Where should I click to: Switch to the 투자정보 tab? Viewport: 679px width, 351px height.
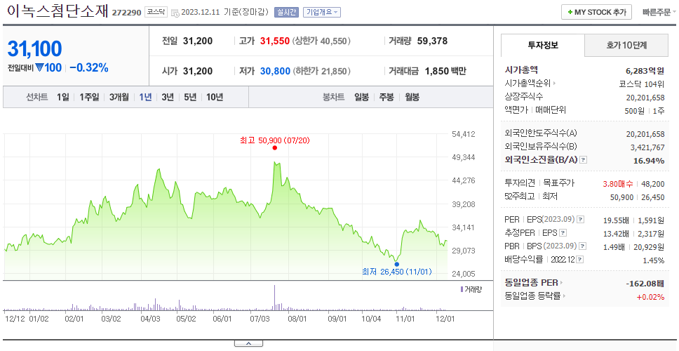point(543,45)
